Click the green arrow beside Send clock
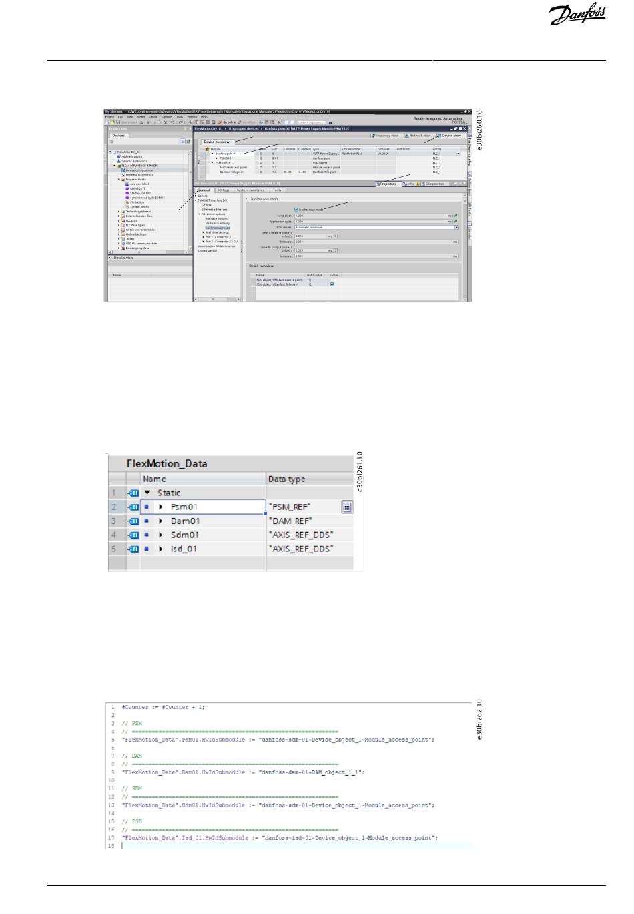This screenshot has width=634, height=914. (456, 216)
